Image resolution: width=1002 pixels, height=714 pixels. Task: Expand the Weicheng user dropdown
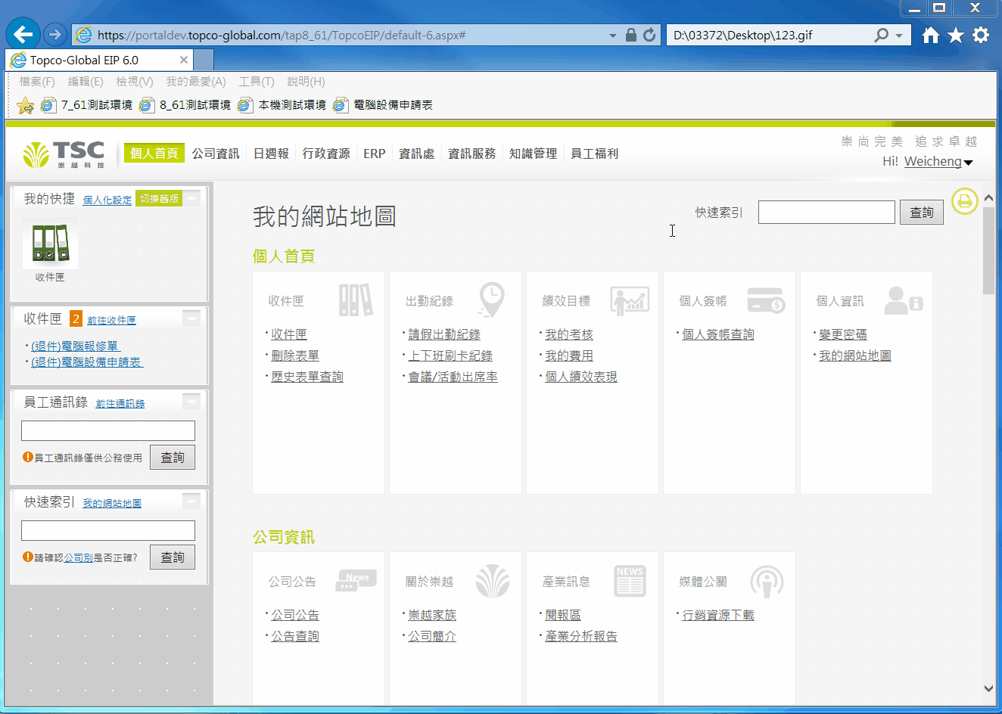[x=969, y=163]
